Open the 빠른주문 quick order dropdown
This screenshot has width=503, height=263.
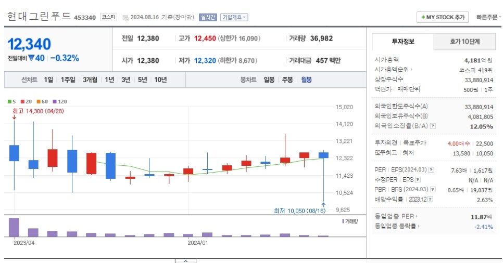coord(488,17)
